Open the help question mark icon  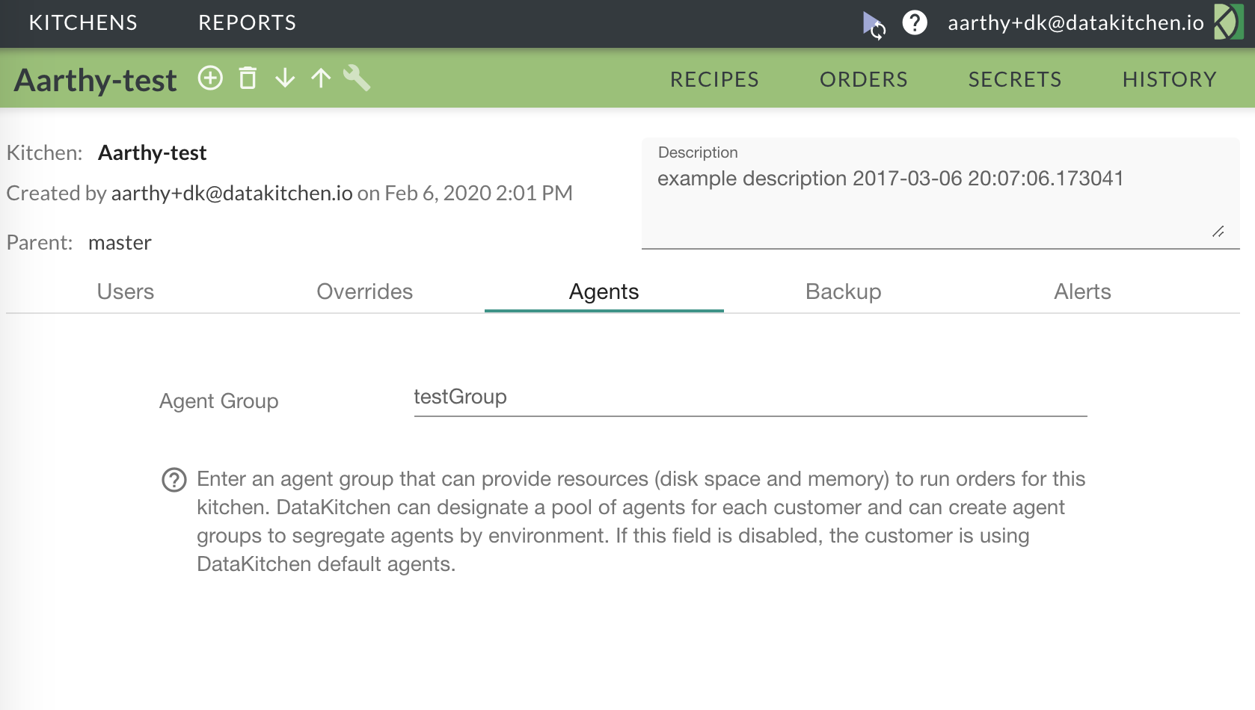(x=915, y=22)
